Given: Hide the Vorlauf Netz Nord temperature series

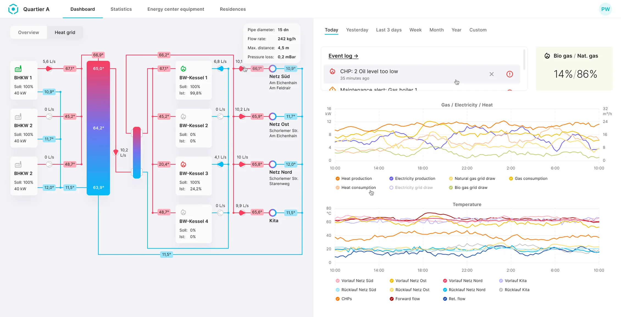Looking at the screenshot, I should click(463, 280).
